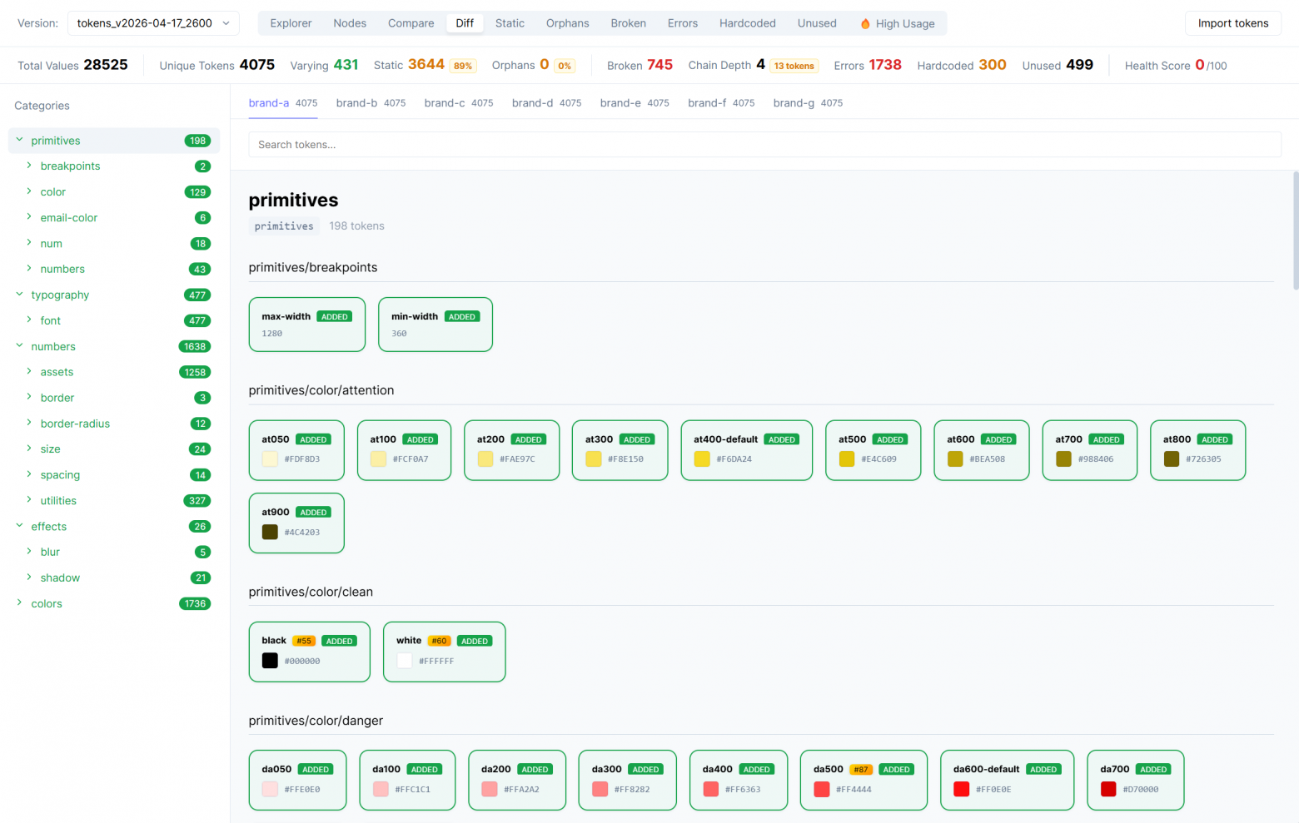Click the ADDED badge on max-width token

(334, 317)
